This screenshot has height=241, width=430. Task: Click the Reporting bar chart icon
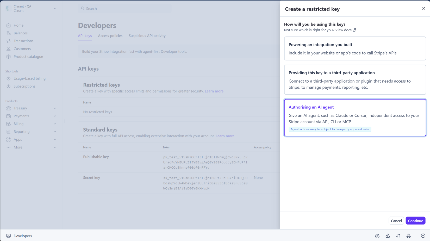coord(9,132)
